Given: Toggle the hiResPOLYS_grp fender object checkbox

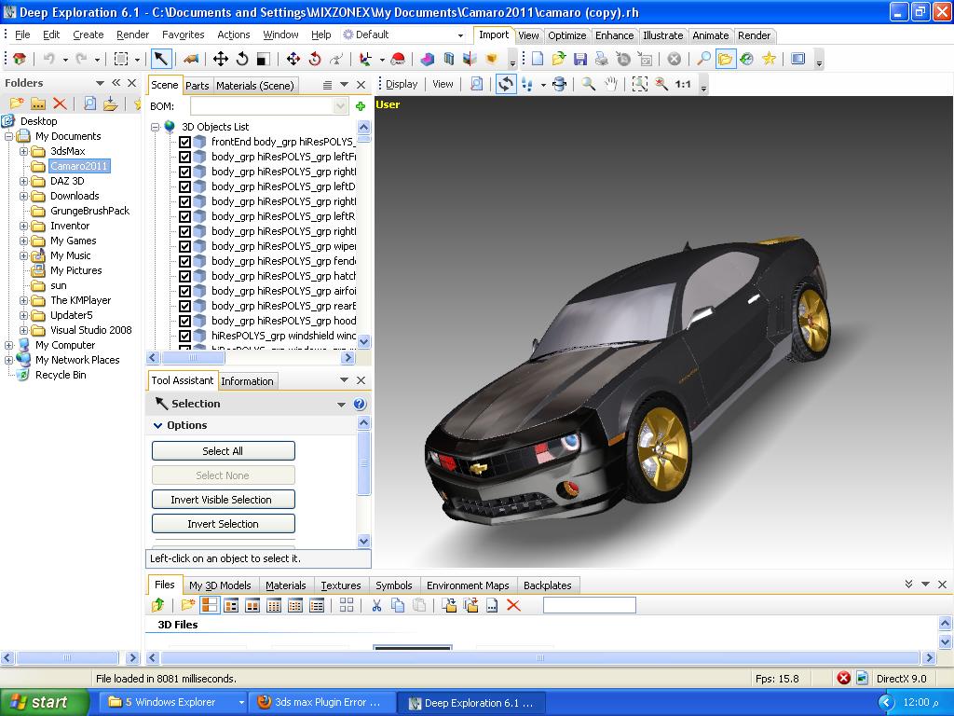Looking at the screenshot, I should click(x=185, y=261).
